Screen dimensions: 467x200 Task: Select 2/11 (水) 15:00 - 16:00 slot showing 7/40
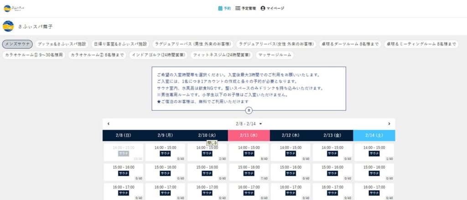point(249,172)
